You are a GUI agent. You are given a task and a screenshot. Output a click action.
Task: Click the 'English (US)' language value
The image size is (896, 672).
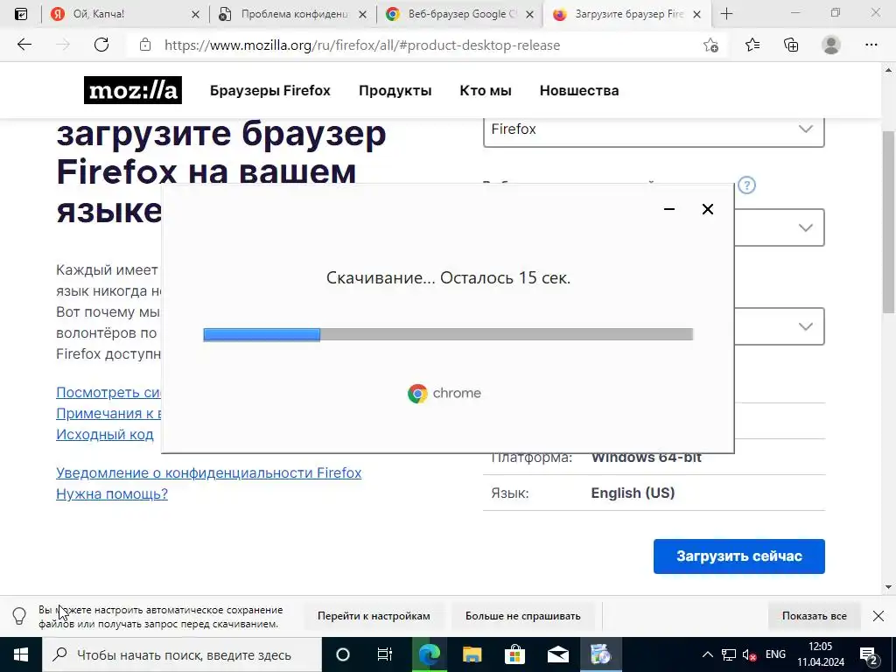point(633,493)
